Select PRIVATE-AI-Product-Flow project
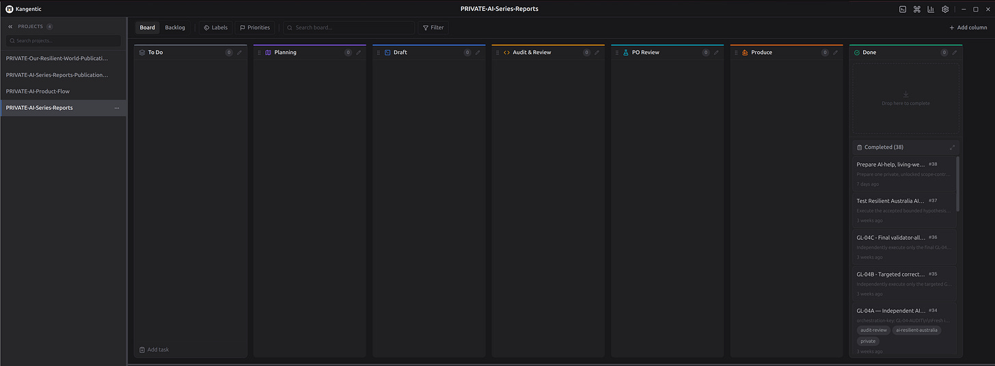The width and height of the screenshot is (995, 366). pos(63,91)
